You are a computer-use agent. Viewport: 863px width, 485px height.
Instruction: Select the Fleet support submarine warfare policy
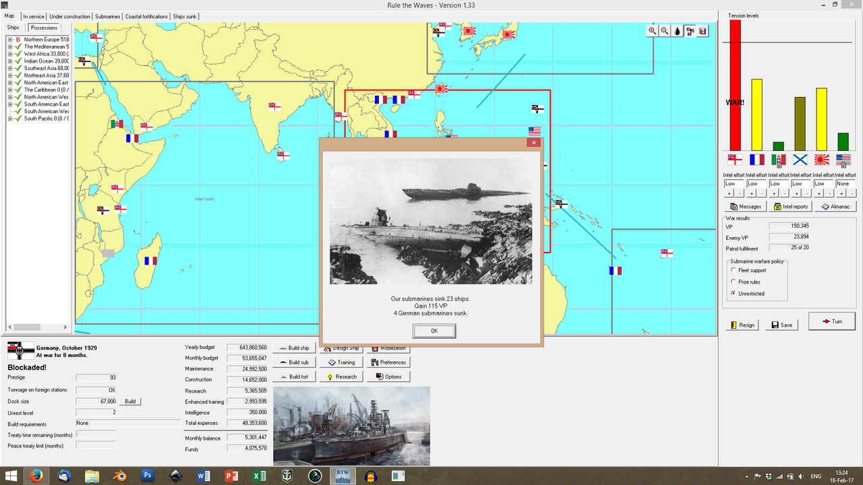[x=734, y=270]
